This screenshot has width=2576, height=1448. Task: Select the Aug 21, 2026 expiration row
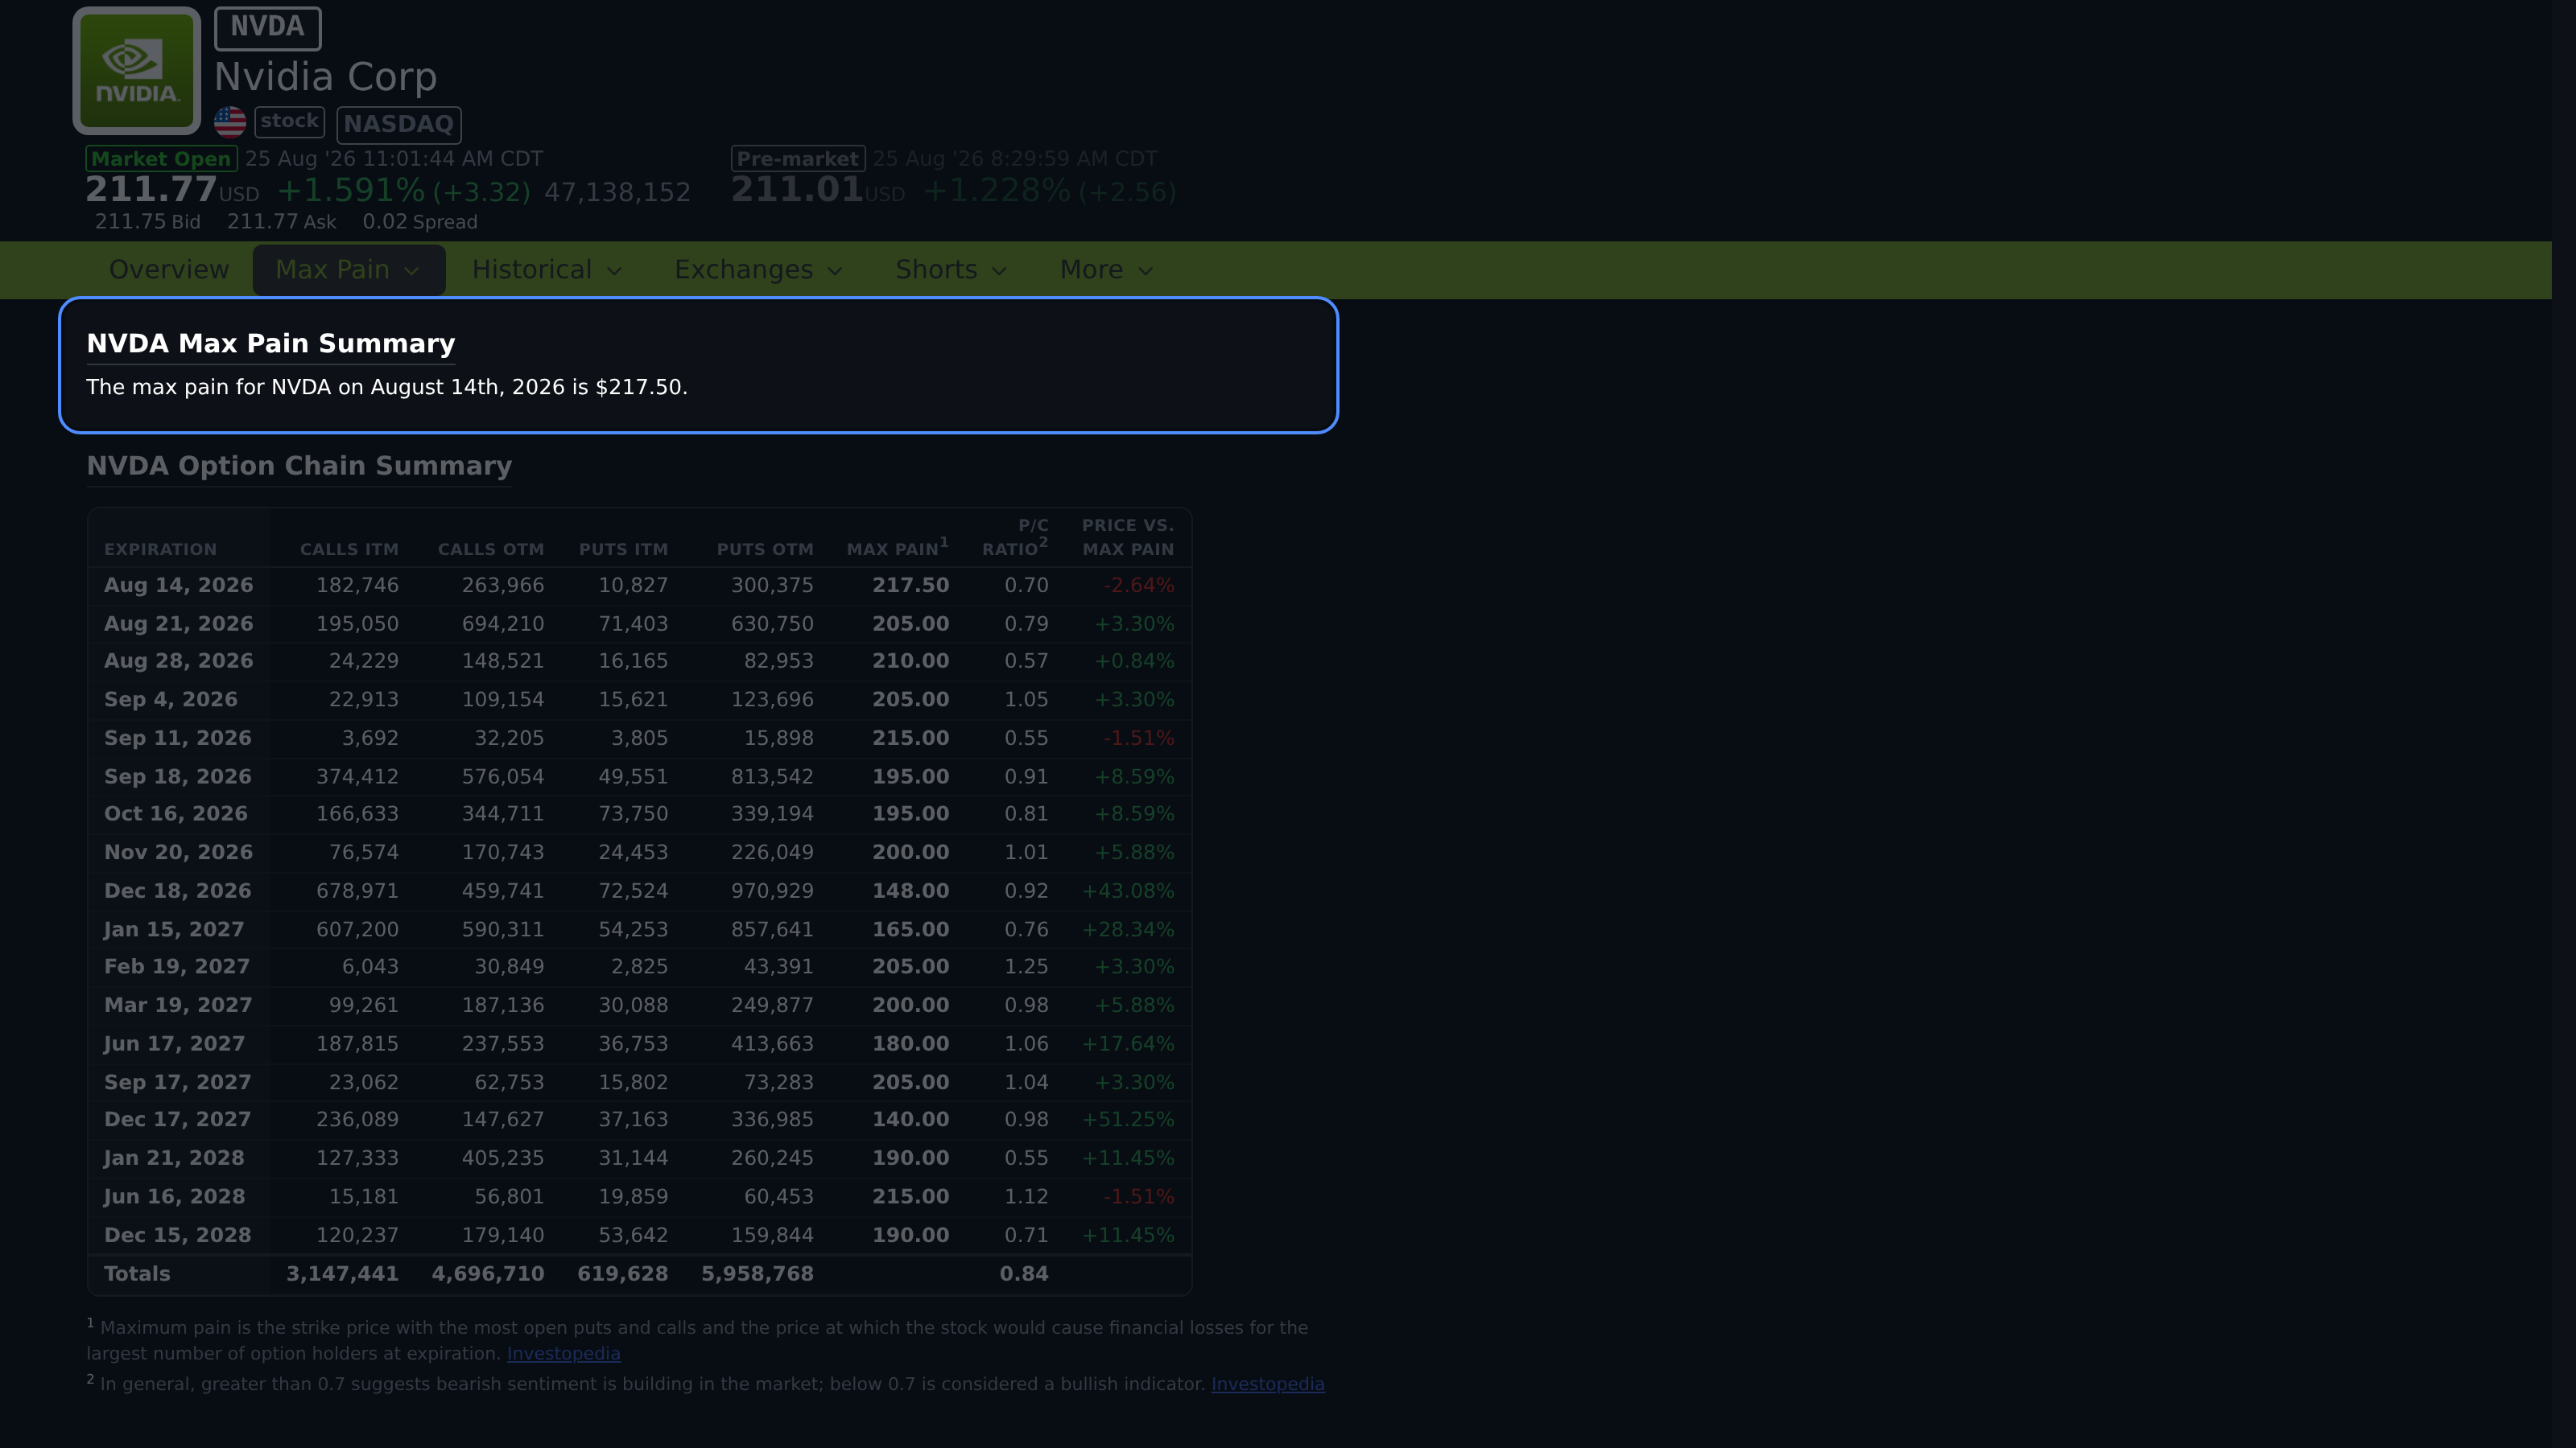(639, 623)
